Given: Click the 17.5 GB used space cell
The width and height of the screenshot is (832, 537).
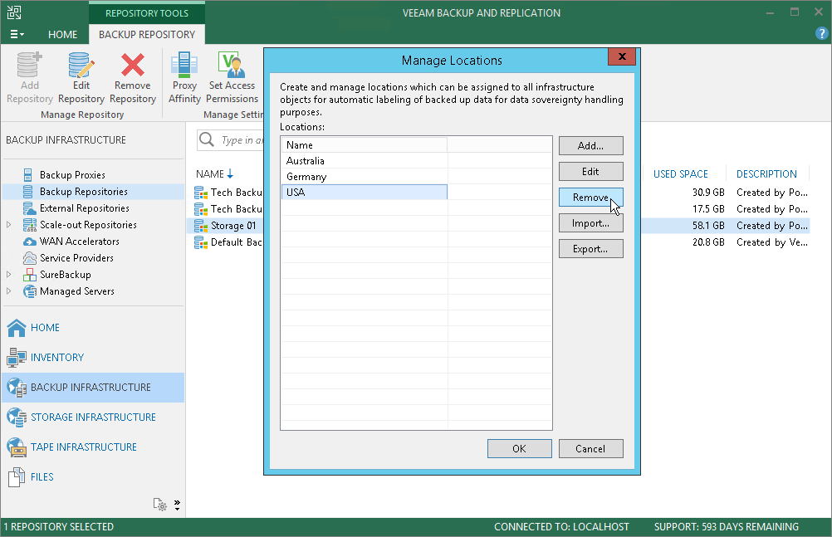Looking at the screenshot, I should click(x=708, y=209).
